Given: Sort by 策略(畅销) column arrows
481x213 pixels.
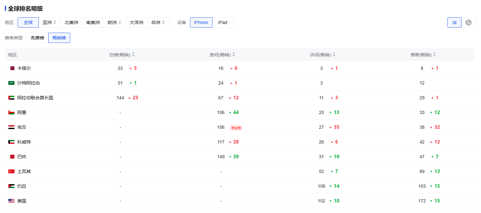Looking at the screenshot, I should [434, 55].
